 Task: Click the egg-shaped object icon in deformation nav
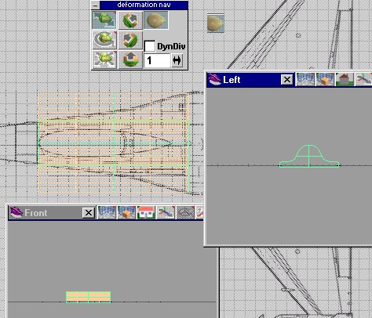pos(156,20)
